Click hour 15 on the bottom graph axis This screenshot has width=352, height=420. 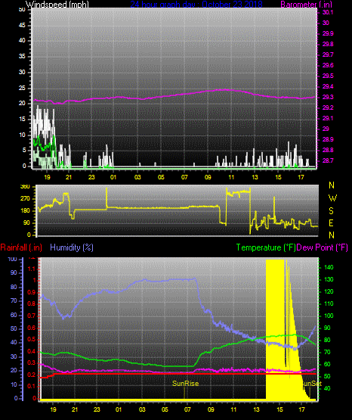click(279, 409)
